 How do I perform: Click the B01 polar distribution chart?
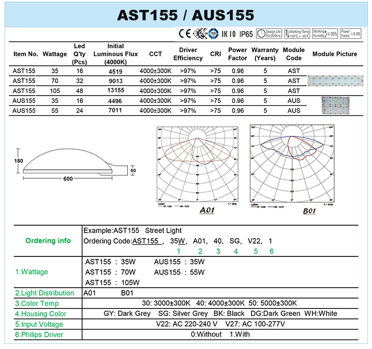click(292, 163)
